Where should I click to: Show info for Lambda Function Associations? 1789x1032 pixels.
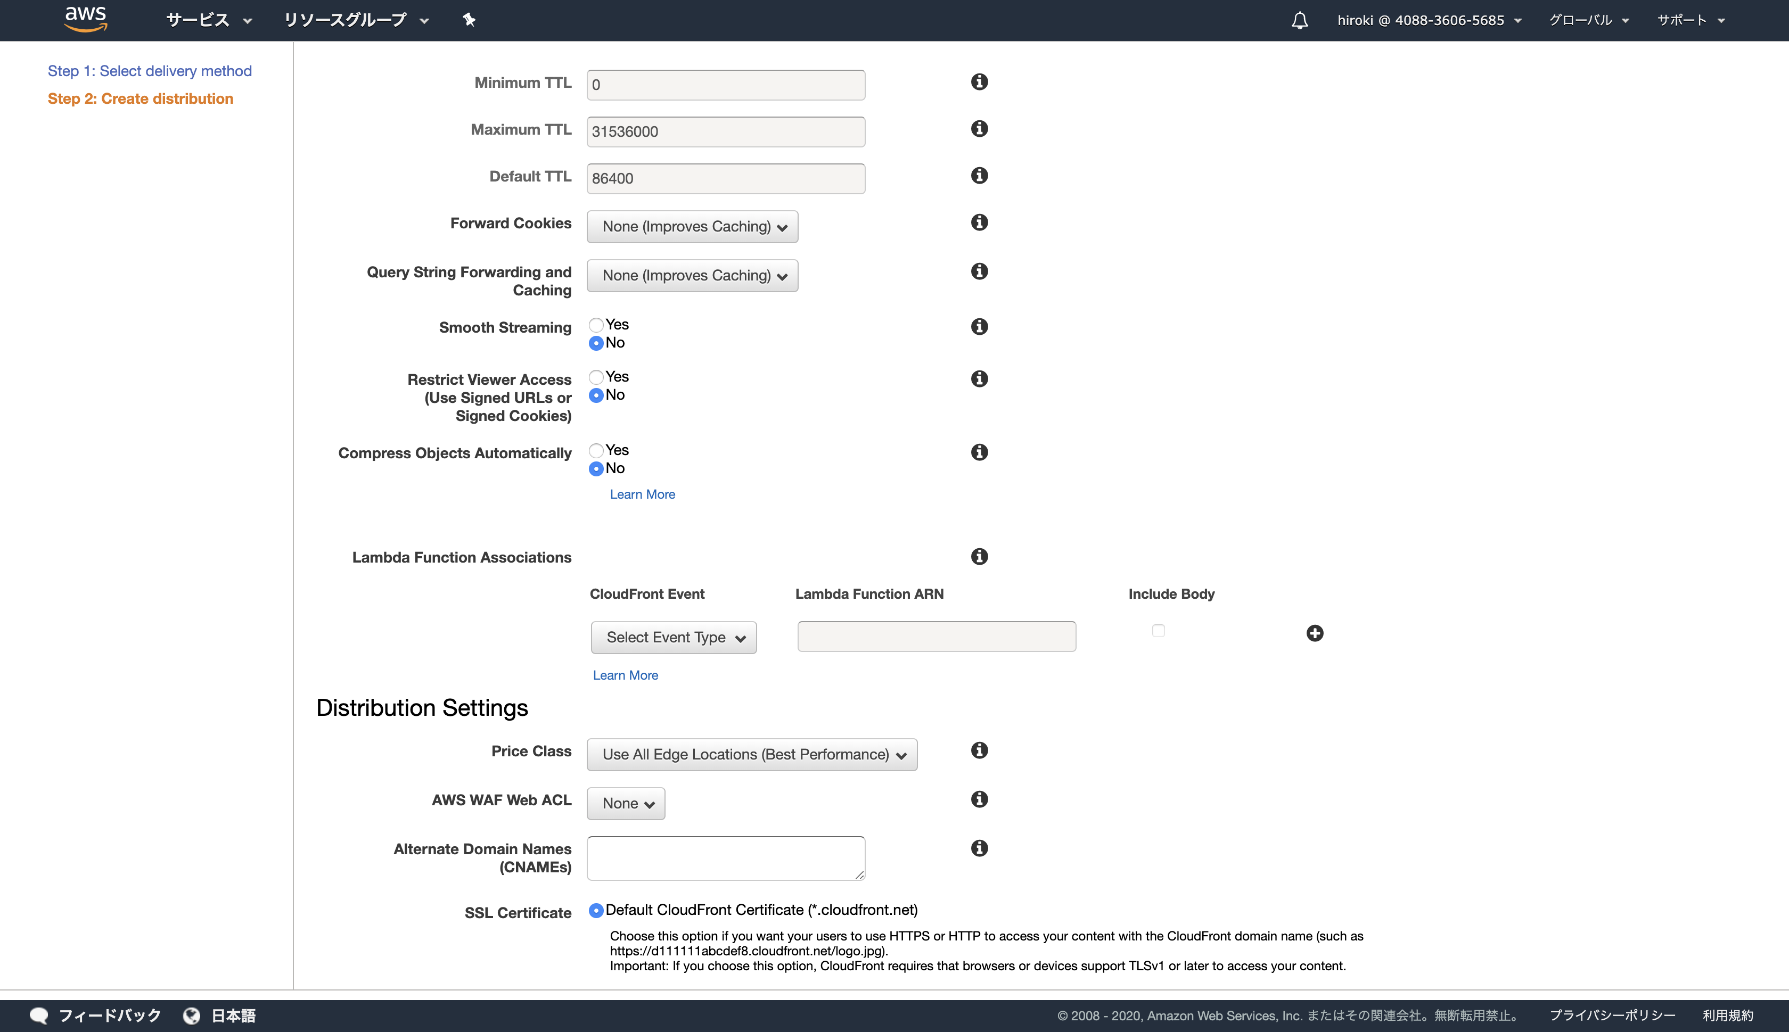[979, 556]
